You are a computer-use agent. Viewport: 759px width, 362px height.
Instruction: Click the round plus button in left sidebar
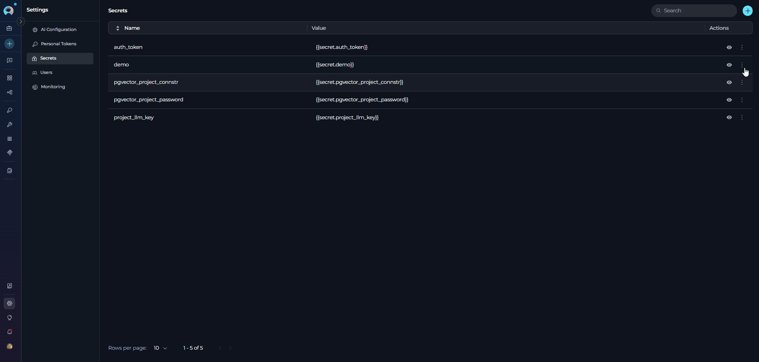[10, 44]
